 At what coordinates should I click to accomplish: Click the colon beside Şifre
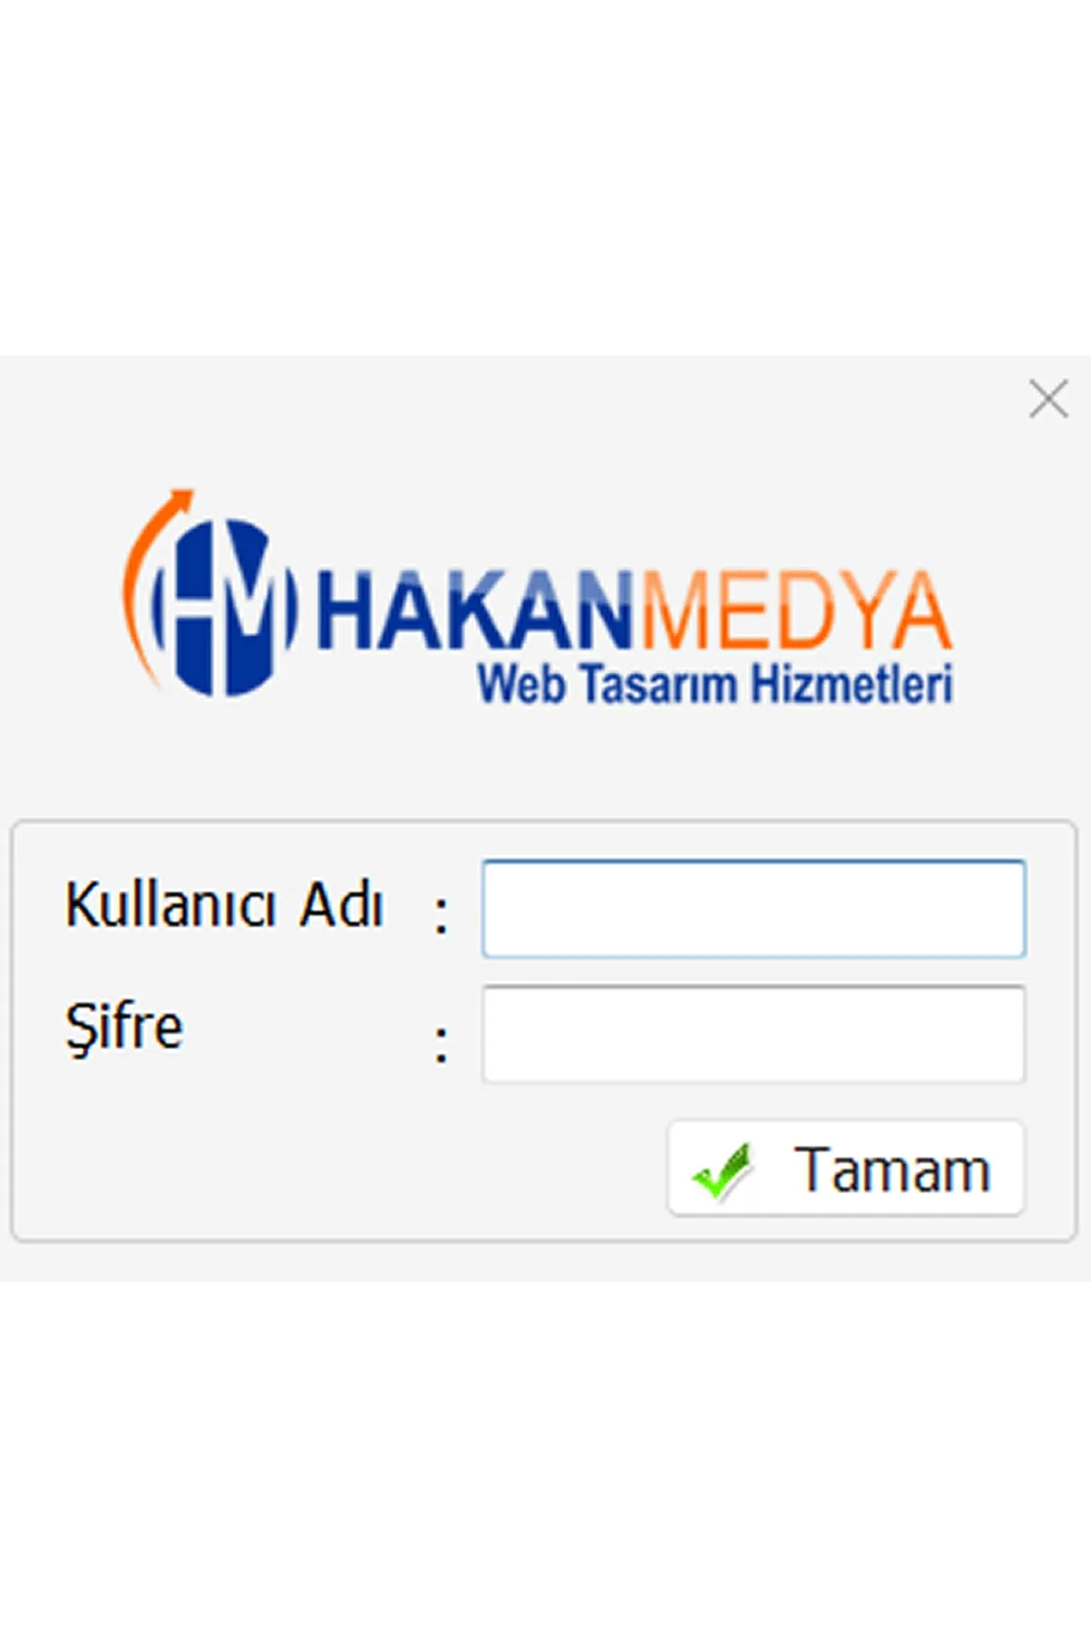(x=441, y=1044)
